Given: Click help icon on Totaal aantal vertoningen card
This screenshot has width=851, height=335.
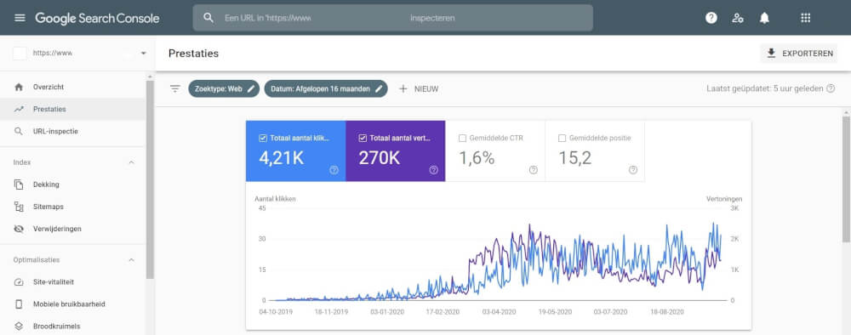Looking at the screenshot, I should 434,170.
